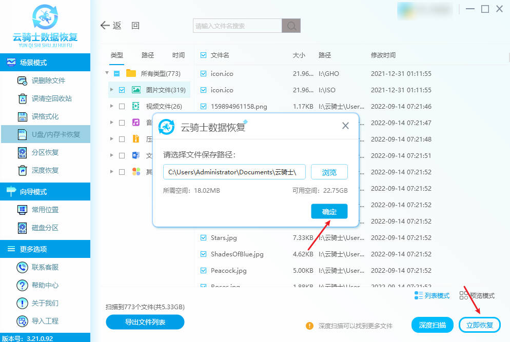Image resolution: width=510 pixels, height=342 pixels.
Task: Click 帮助中心 help center icon
Action: coord(22,285)
